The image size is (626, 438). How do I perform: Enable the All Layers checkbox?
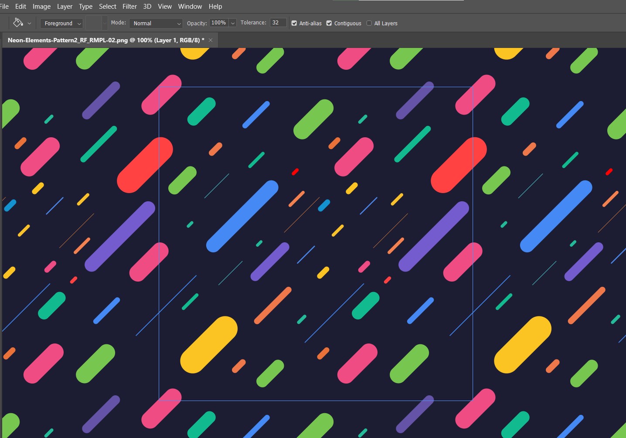pos(369,23)
